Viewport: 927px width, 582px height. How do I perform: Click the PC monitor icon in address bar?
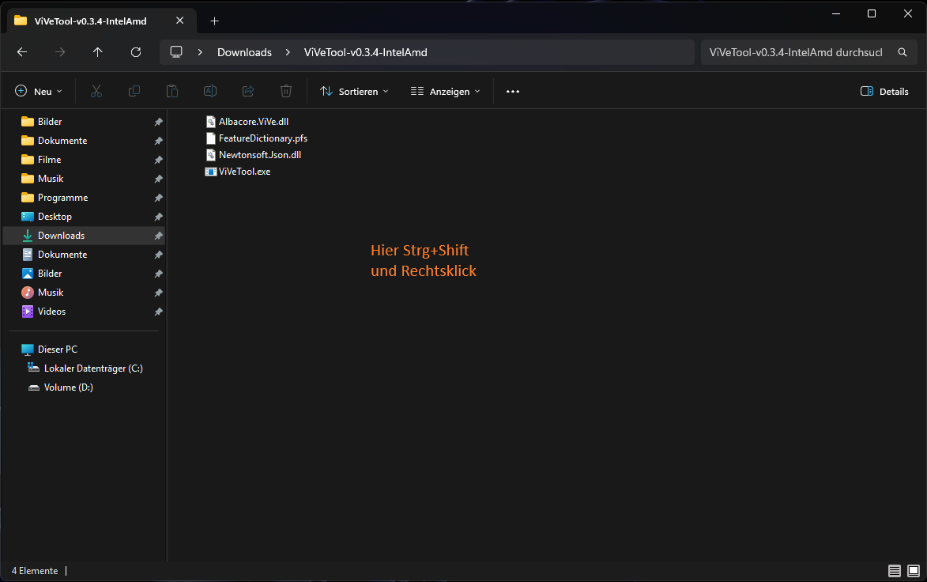coord(176,52)
